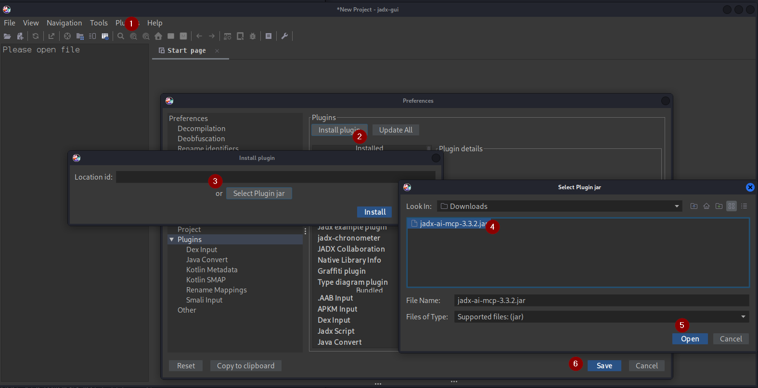Image resolution: width=758 pixels, height=388 pixels.
Task: Open preferences using the wrench icon
Action: pyautogui.click(x=284, y=36)
